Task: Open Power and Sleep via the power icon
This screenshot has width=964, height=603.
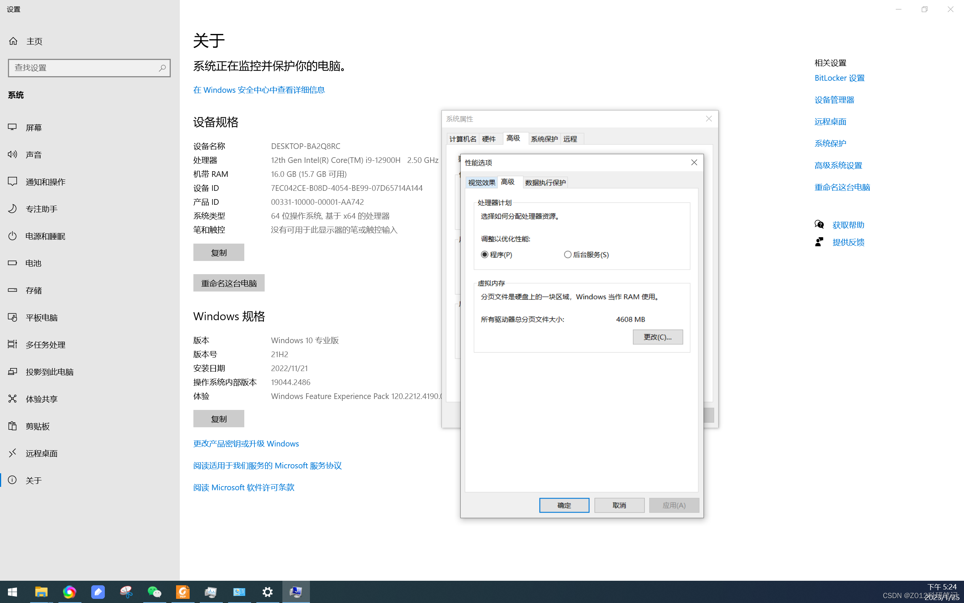Action: coord(12,236)
